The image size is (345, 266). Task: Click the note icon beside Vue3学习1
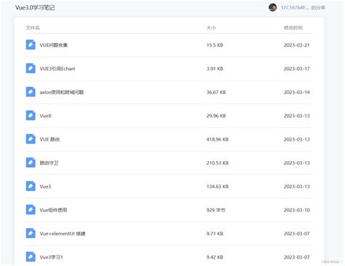[31, 257]
